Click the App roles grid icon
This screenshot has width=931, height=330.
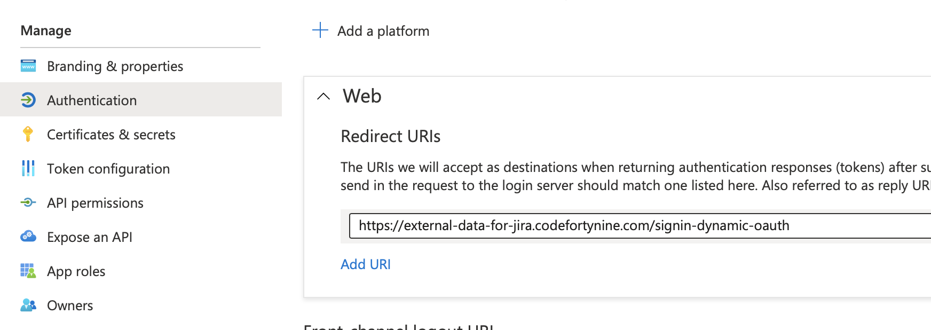(x=28, y=271)
